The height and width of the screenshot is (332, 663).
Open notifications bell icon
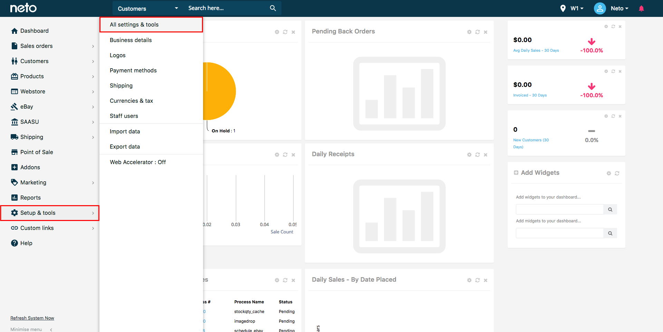[x=641, y=8]
